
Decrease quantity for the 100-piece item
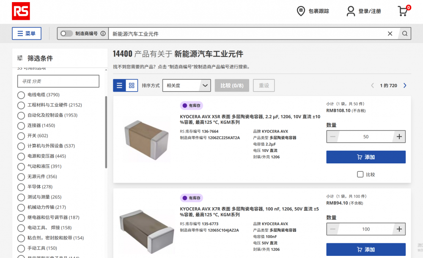pos(332,229)
